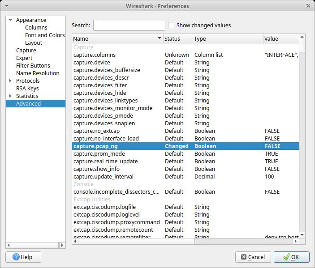Select the capture.columns row

tap(186, 55)
